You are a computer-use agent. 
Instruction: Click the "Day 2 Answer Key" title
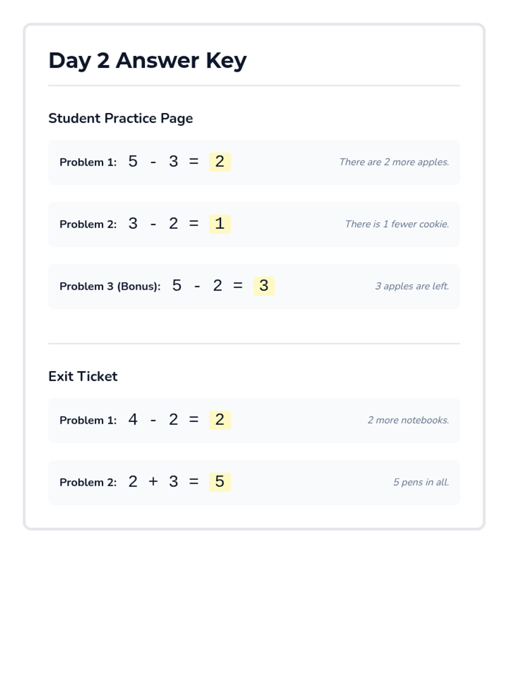(147, 61)
